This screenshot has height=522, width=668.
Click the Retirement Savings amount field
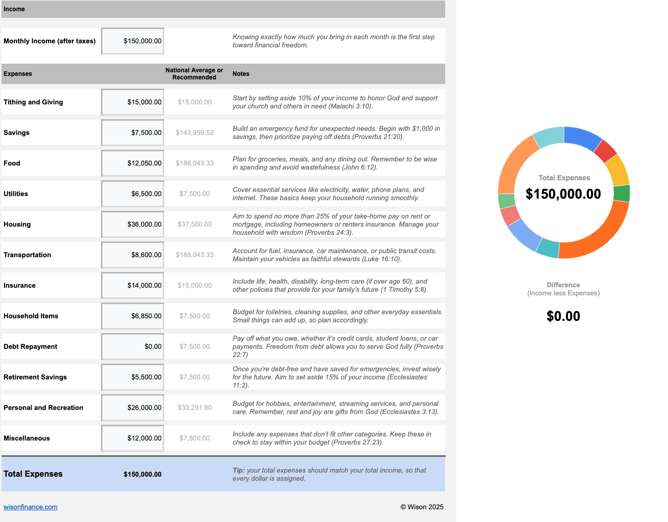coord(133,377)
